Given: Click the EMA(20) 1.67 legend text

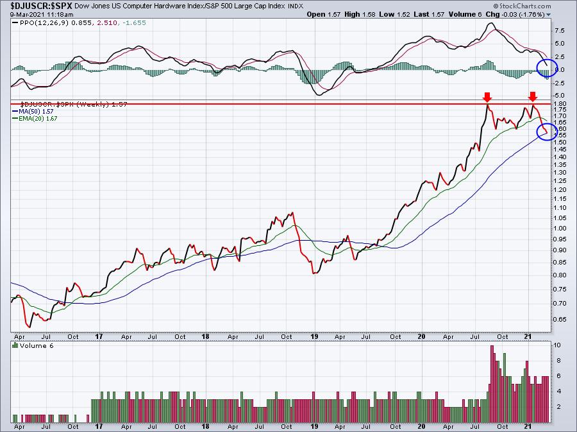Looking at the screenshot, I should click(38, 119).
